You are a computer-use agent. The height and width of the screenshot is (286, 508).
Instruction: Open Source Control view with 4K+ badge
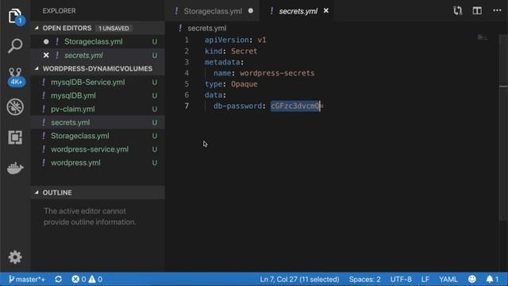click(16, 76)
